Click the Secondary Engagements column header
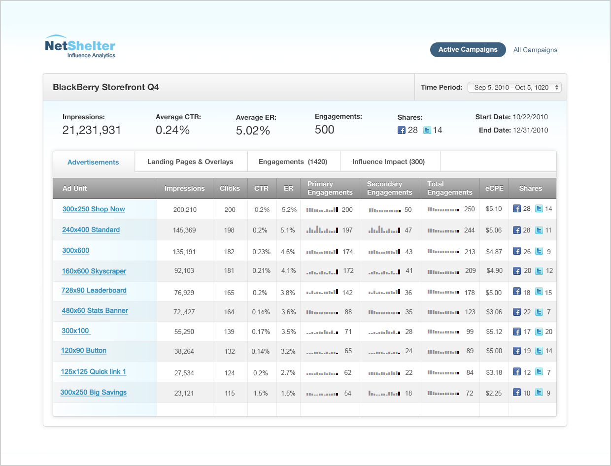Screen dimensions: 611x466 click(390, 188)
